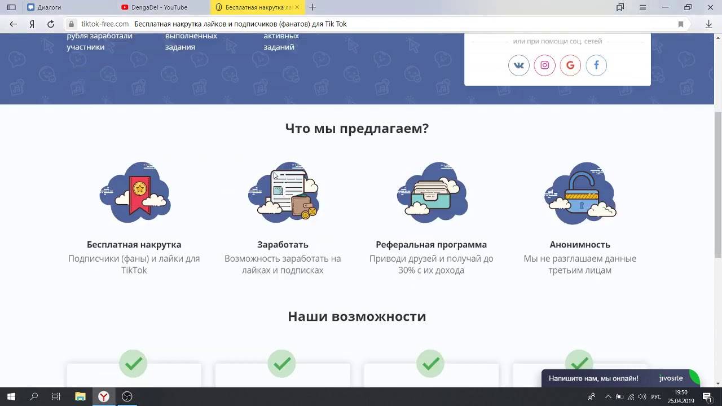Viewport: 722px width, 406px height.
Task: Open Windows taskbar search
Action: tap(34, 396)
